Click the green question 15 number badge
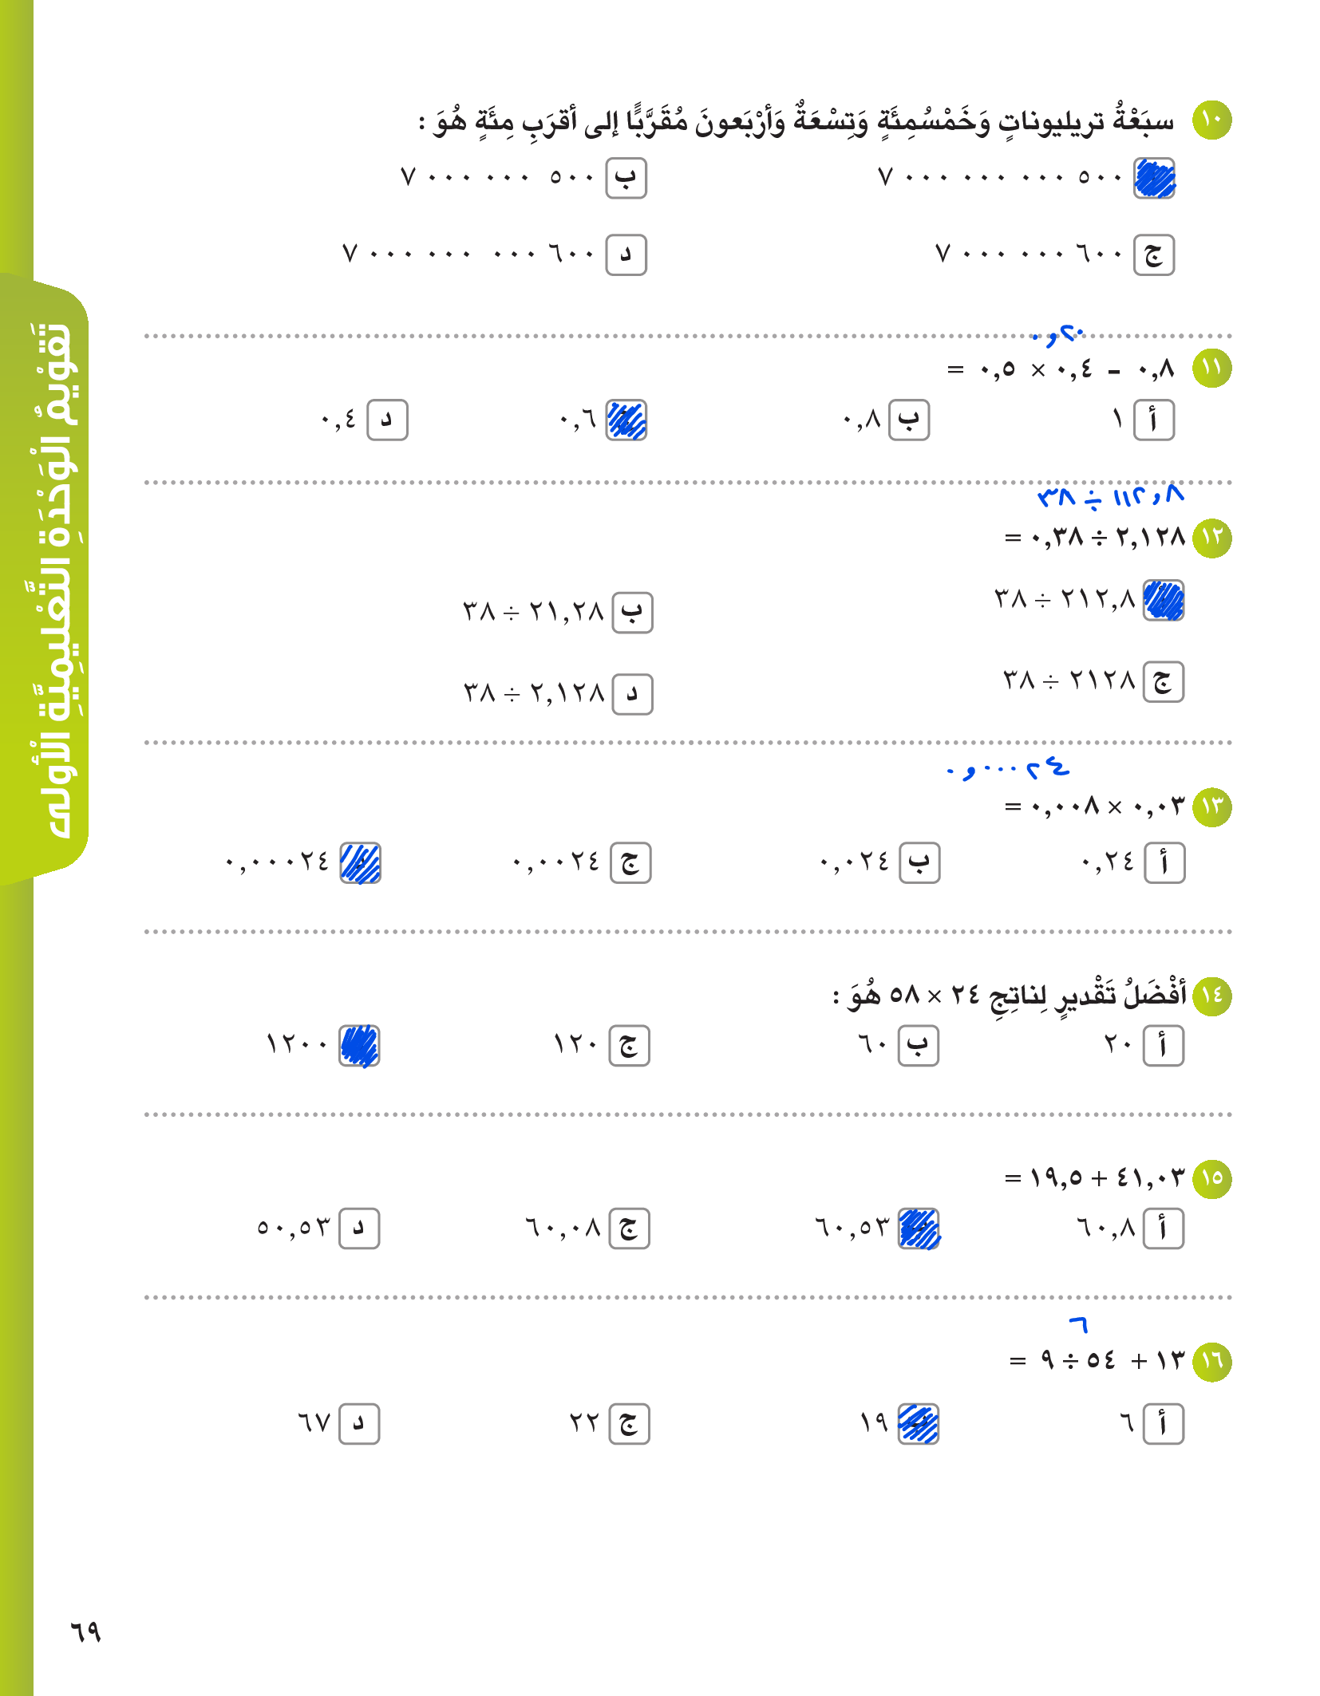1320x1696 pixels. tap(1211, 1178)
